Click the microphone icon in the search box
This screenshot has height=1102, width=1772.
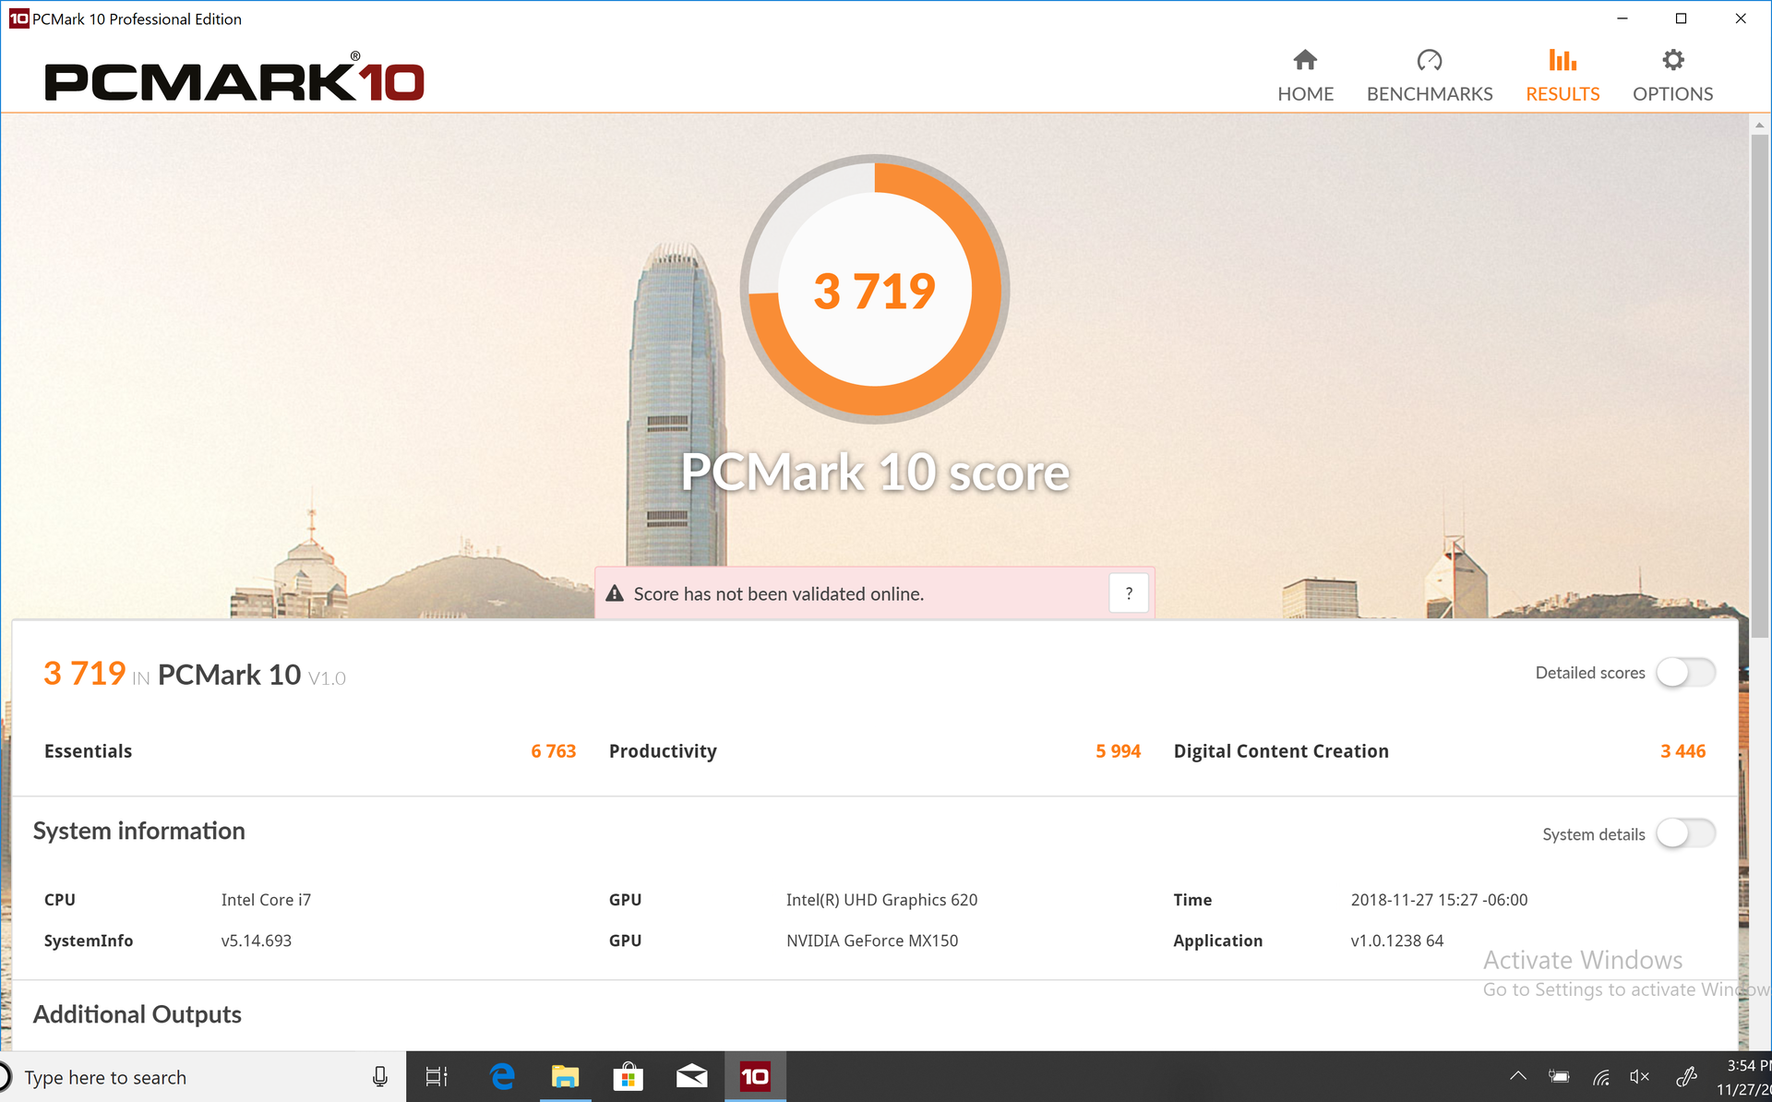(379, 1077)
